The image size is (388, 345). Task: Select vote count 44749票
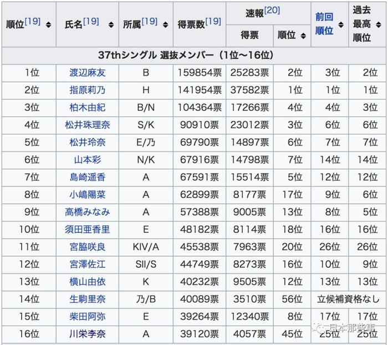(200, 265)
